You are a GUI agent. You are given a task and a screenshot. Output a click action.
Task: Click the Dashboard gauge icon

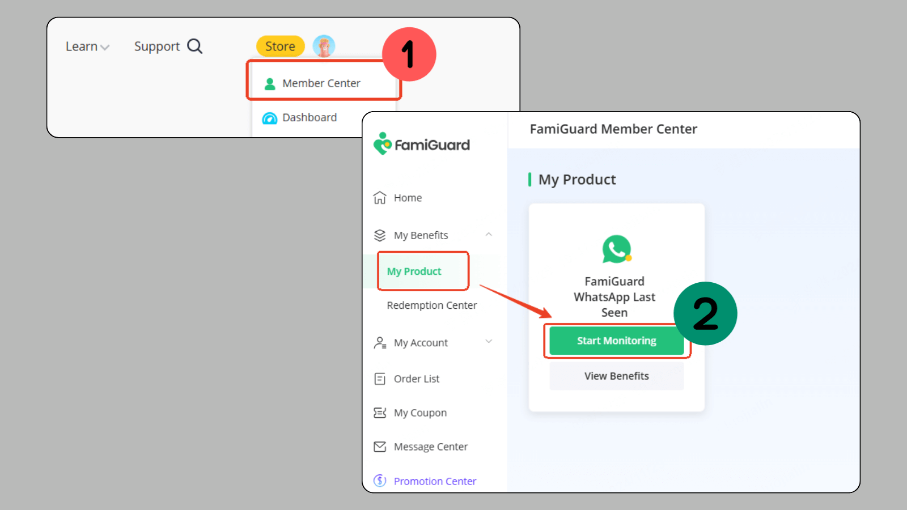coord(269,118)
